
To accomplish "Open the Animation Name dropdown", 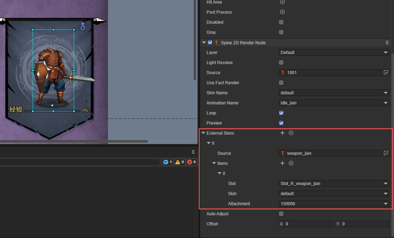I will pyautogui.click(x=334, y=103).
